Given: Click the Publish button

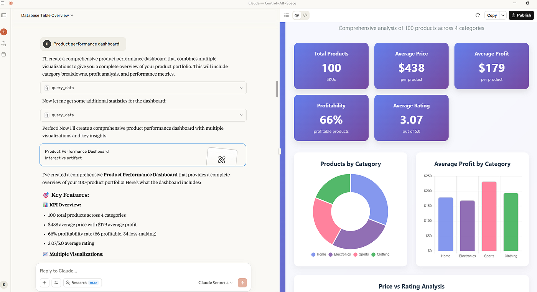Looking at the screenshot, I should (x=521, y=15).
